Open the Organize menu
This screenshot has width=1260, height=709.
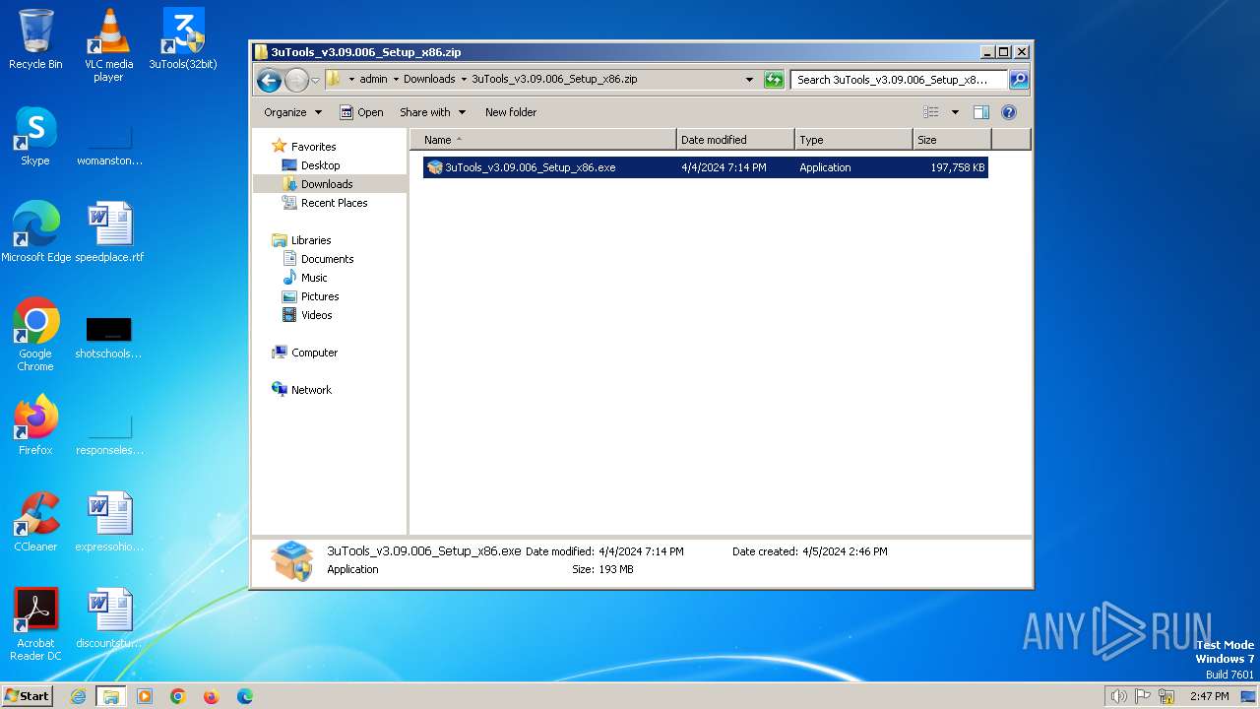click(292, 112)
